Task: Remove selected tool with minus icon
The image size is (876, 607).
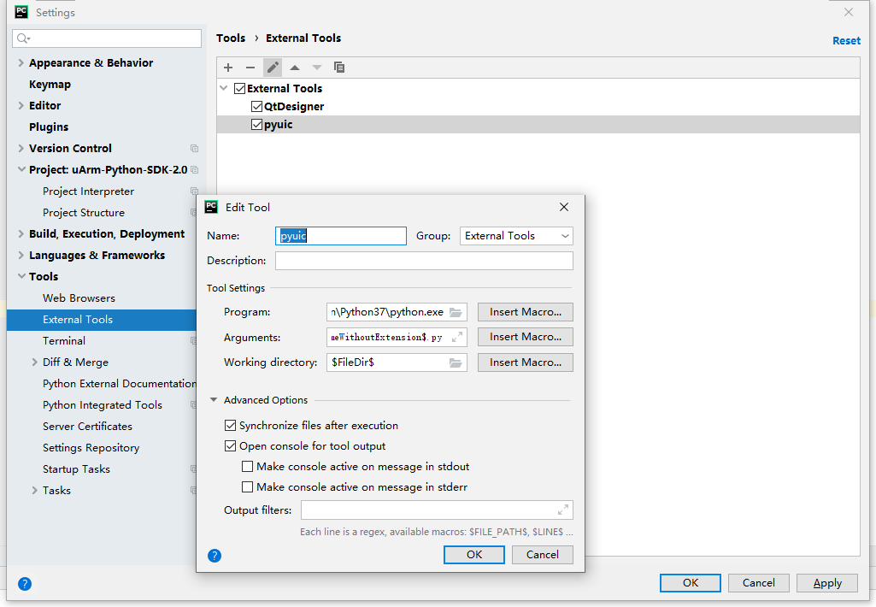Action: coord(250,68)
